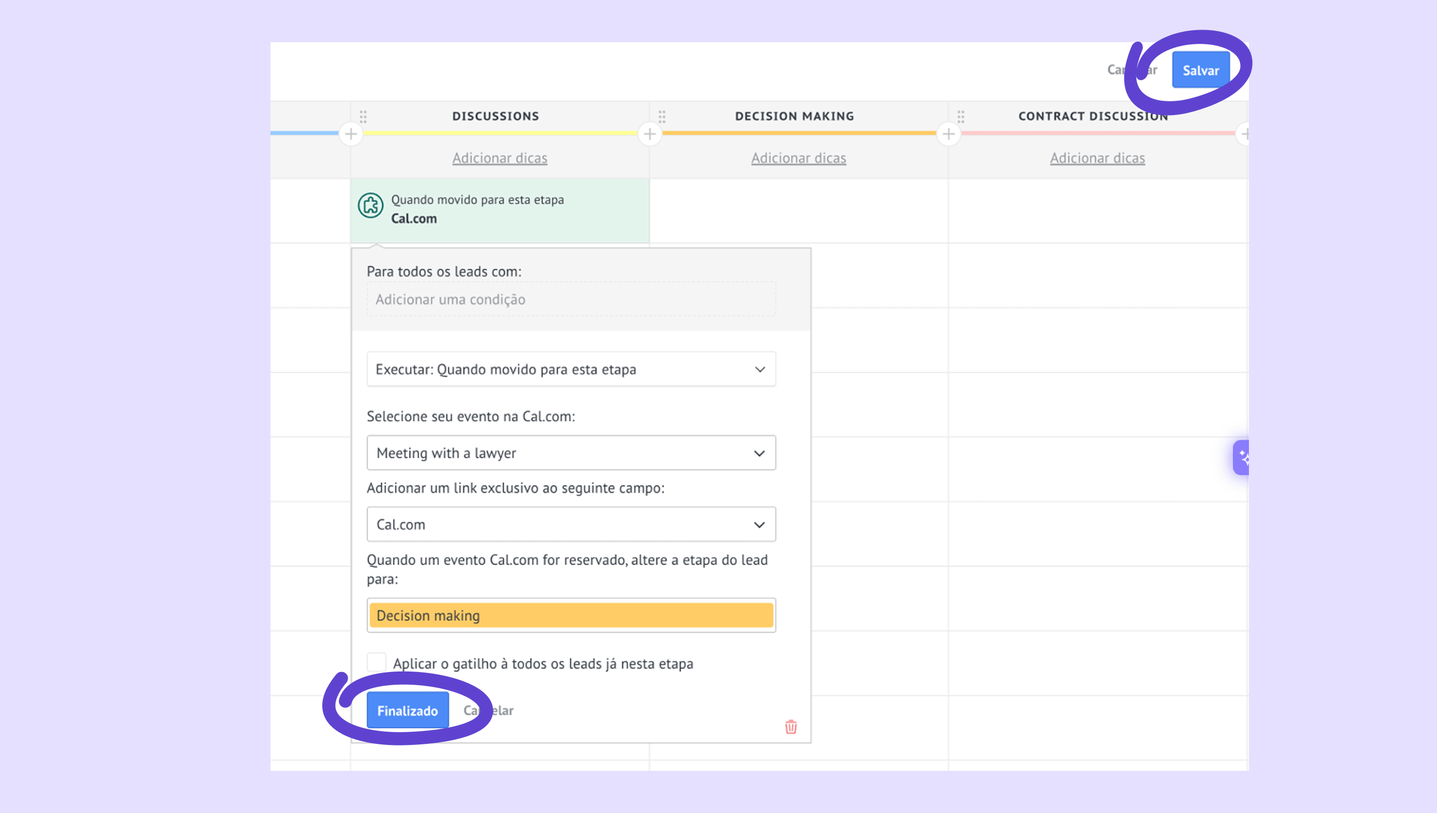
Task: Click the drag handle beside CONTRACT DISCUSSION
Action: 961,116
